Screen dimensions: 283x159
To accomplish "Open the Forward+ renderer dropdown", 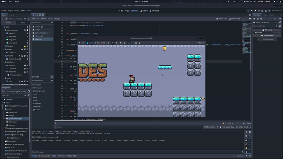I will tap(277, 11).
